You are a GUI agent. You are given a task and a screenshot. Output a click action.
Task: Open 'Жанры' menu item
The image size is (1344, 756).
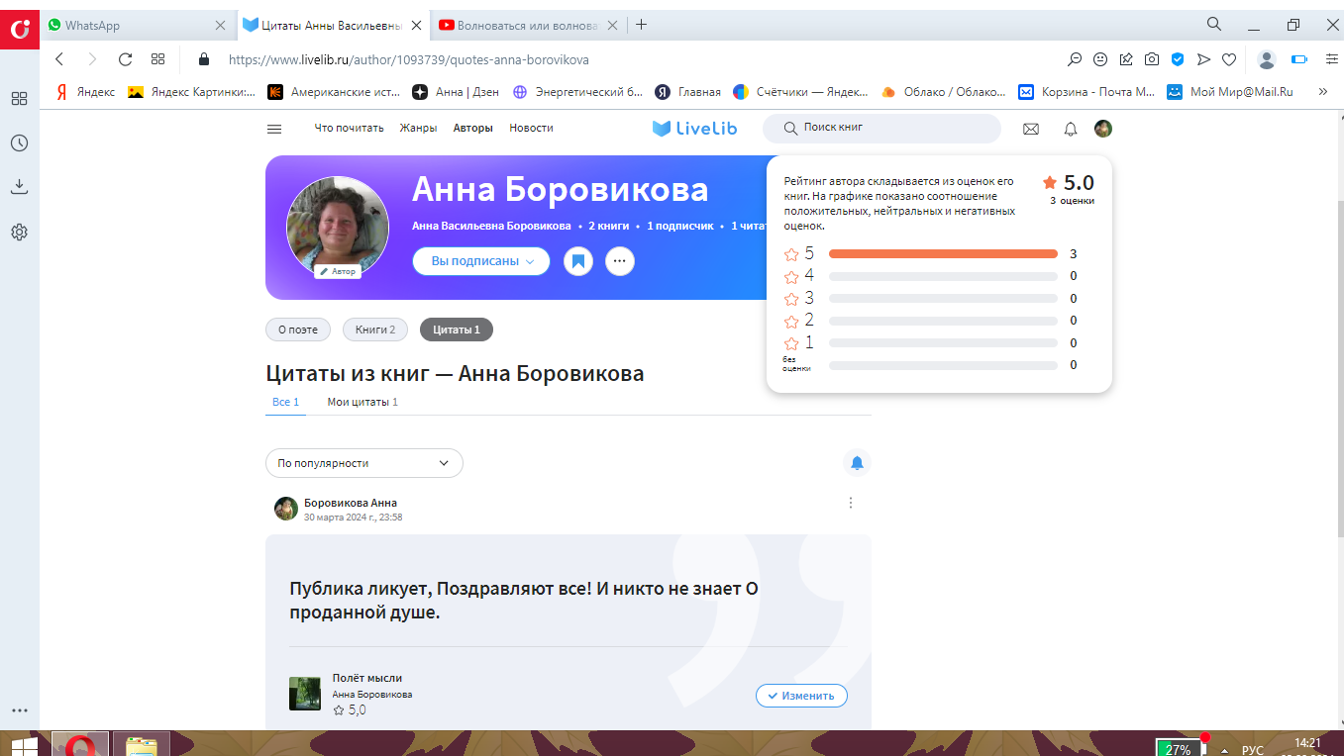pos(418,129)
